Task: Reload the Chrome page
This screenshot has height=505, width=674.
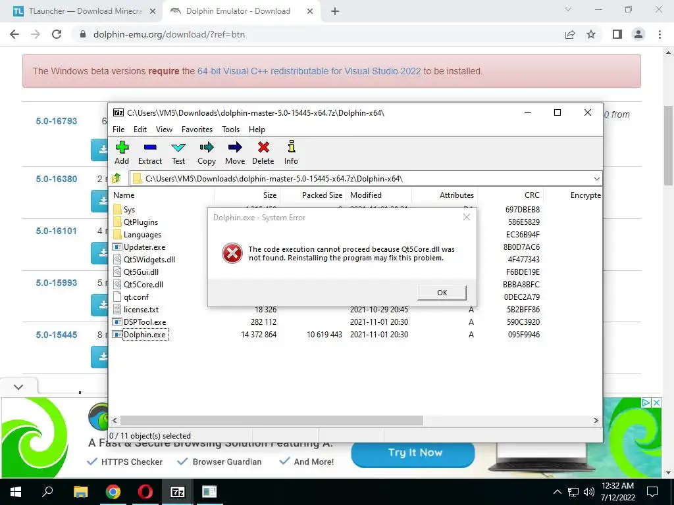Action: [57, 34]
